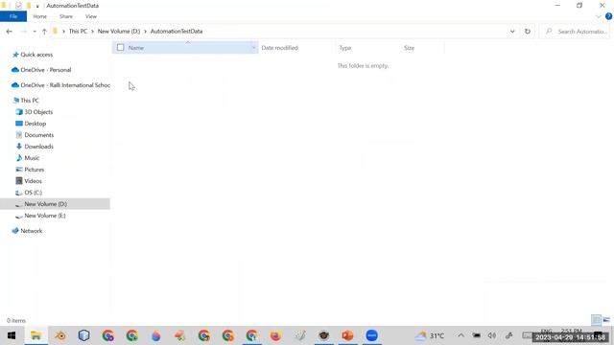Click New Volume (D:) in address path

tap(119, 32)
